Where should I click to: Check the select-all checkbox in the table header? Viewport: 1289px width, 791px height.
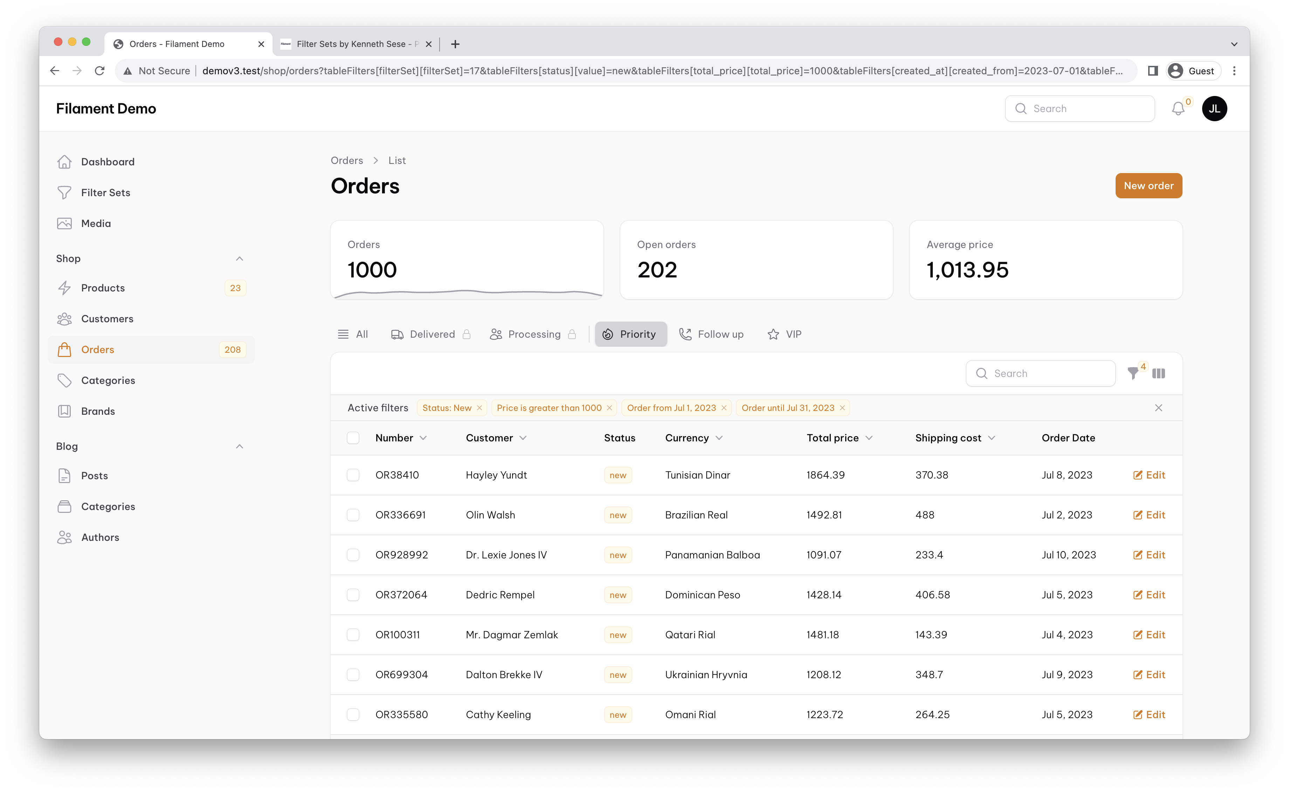(353, 438)
